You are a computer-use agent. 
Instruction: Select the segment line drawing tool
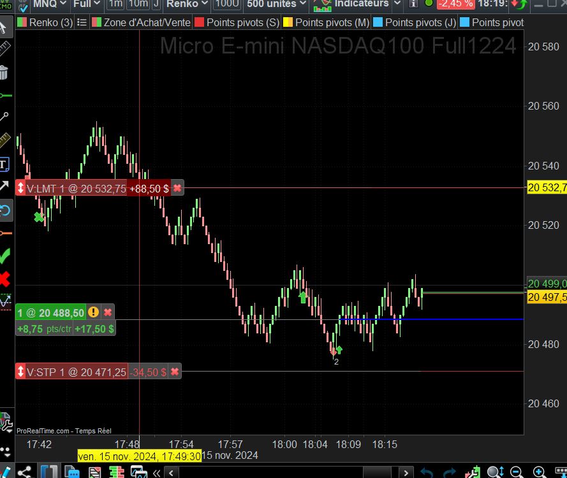(4, 117)
